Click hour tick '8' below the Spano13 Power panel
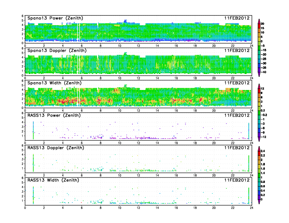Image resolution: width=289 pixels, height=223 pixels. tap(100, 46)
